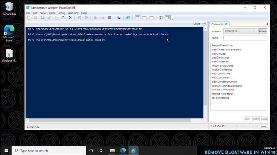The image size is (277, 155).
Task: Select Remove-CimSession in command list
Action: [222, 94]
